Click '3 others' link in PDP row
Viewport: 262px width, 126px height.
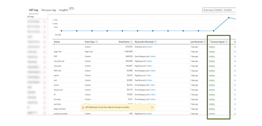[x=152, y=56]
